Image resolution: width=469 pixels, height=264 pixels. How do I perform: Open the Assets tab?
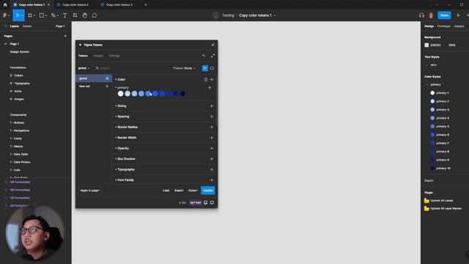(x=27, y=26)
